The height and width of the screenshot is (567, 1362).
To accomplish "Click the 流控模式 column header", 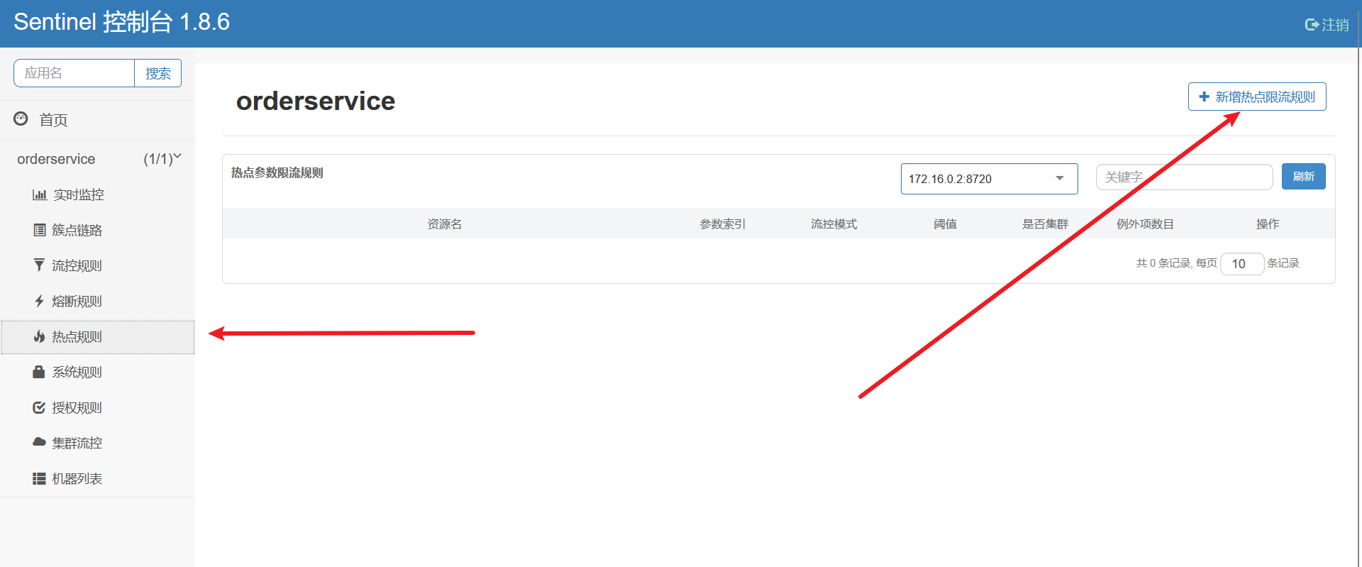I will pos(834,224).
